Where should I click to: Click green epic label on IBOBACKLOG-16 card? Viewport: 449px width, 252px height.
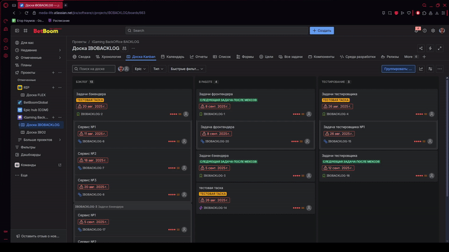351,162
